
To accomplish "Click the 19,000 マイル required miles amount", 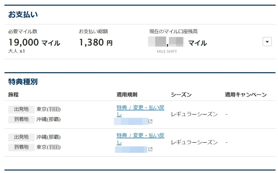I will 34,42.
